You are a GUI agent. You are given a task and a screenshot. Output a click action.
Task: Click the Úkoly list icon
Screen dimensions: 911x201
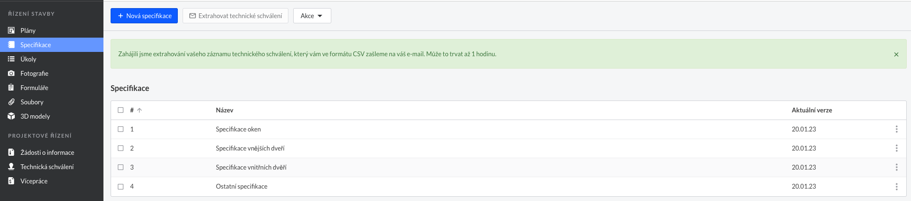(x=11, y=59)
